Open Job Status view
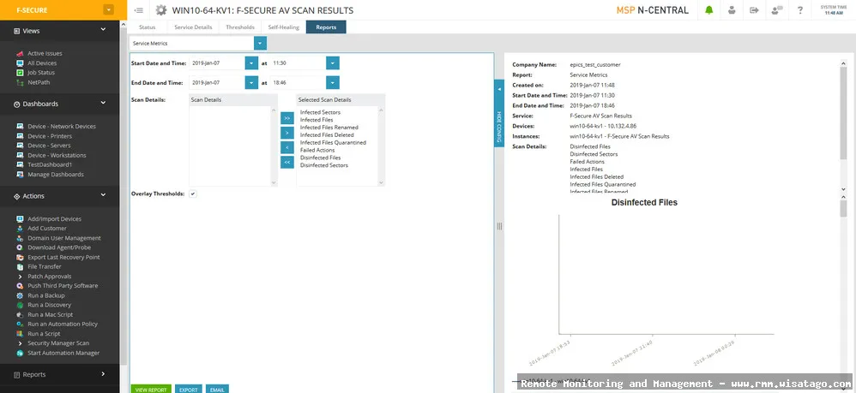This screenshot has height=393, width=856. (x=41, y=73)
